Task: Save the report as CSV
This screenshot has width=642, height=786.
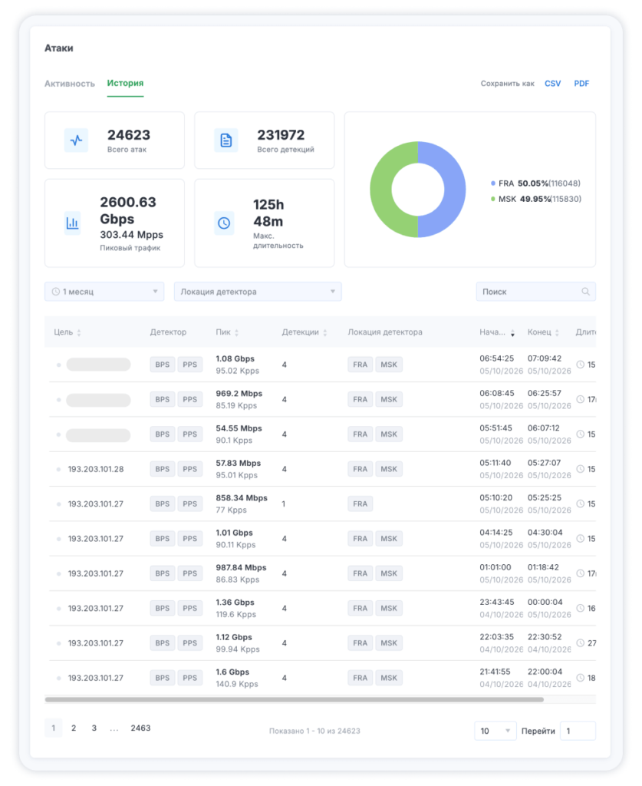Action: (552, 84)
